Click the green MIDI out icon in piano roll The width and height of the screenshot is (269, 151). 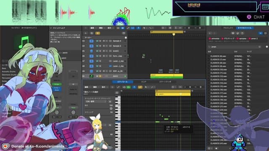pos(129,87)
